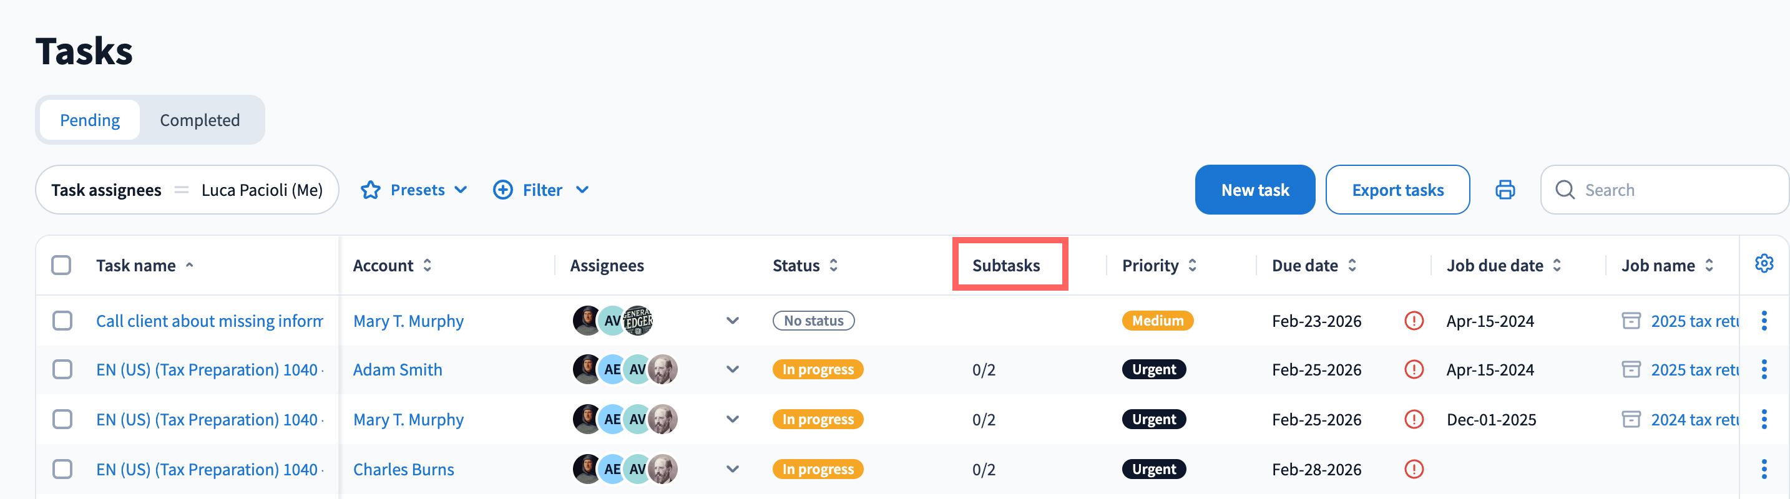Select the Pending tab
Viewport: 1790px width, 499px height.
[x=90, y=120]
